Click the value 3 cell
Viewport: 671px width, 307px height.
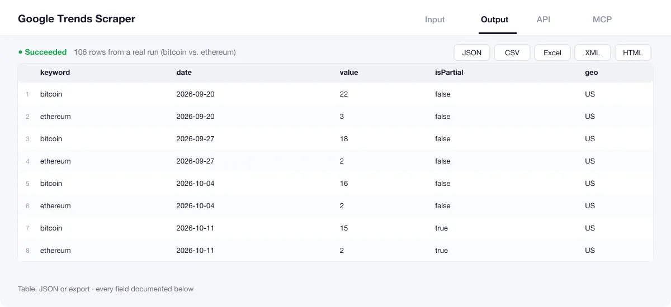(342, 117)
